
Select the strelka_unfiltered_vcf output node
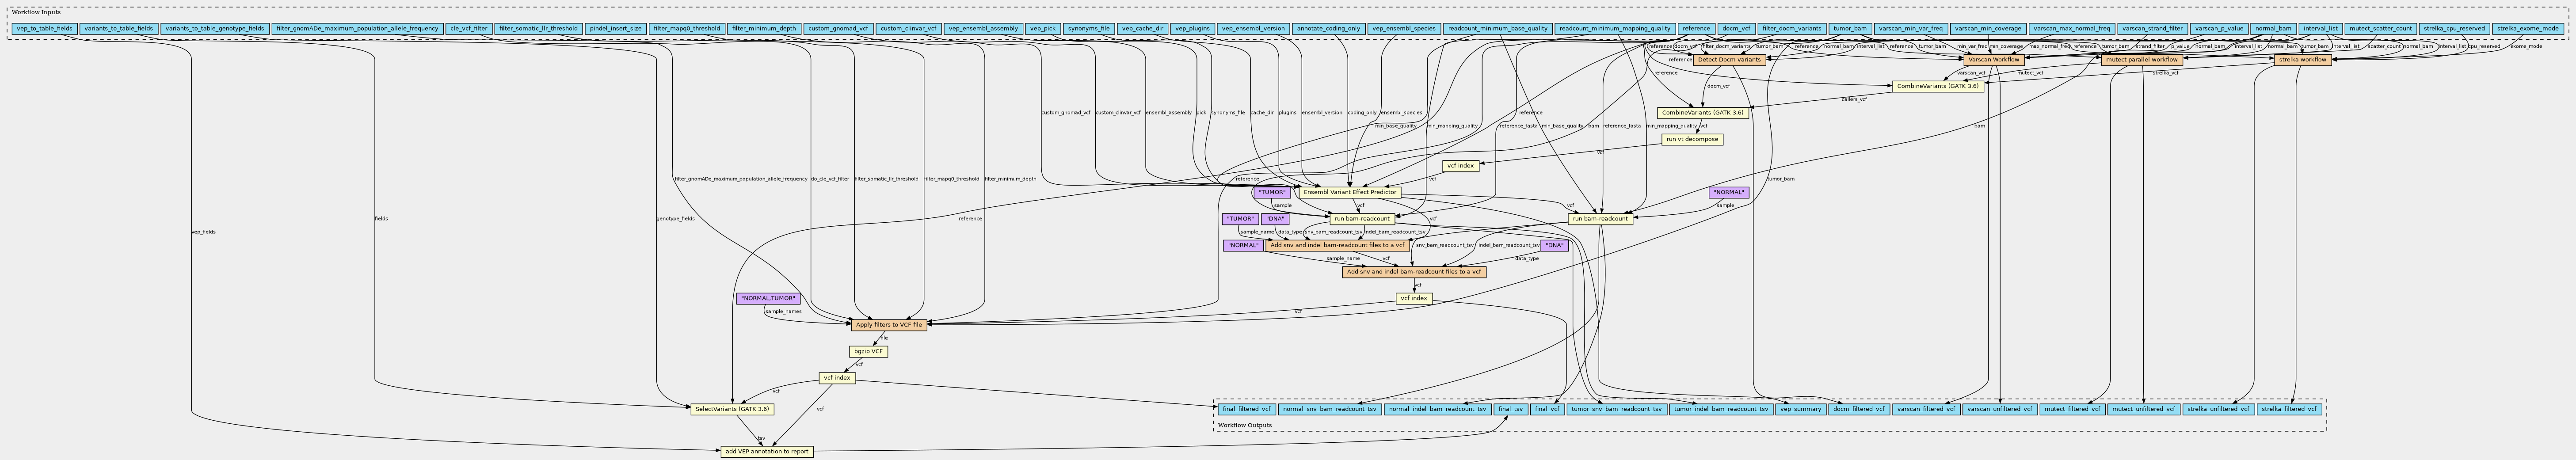tap(2219, 409)
